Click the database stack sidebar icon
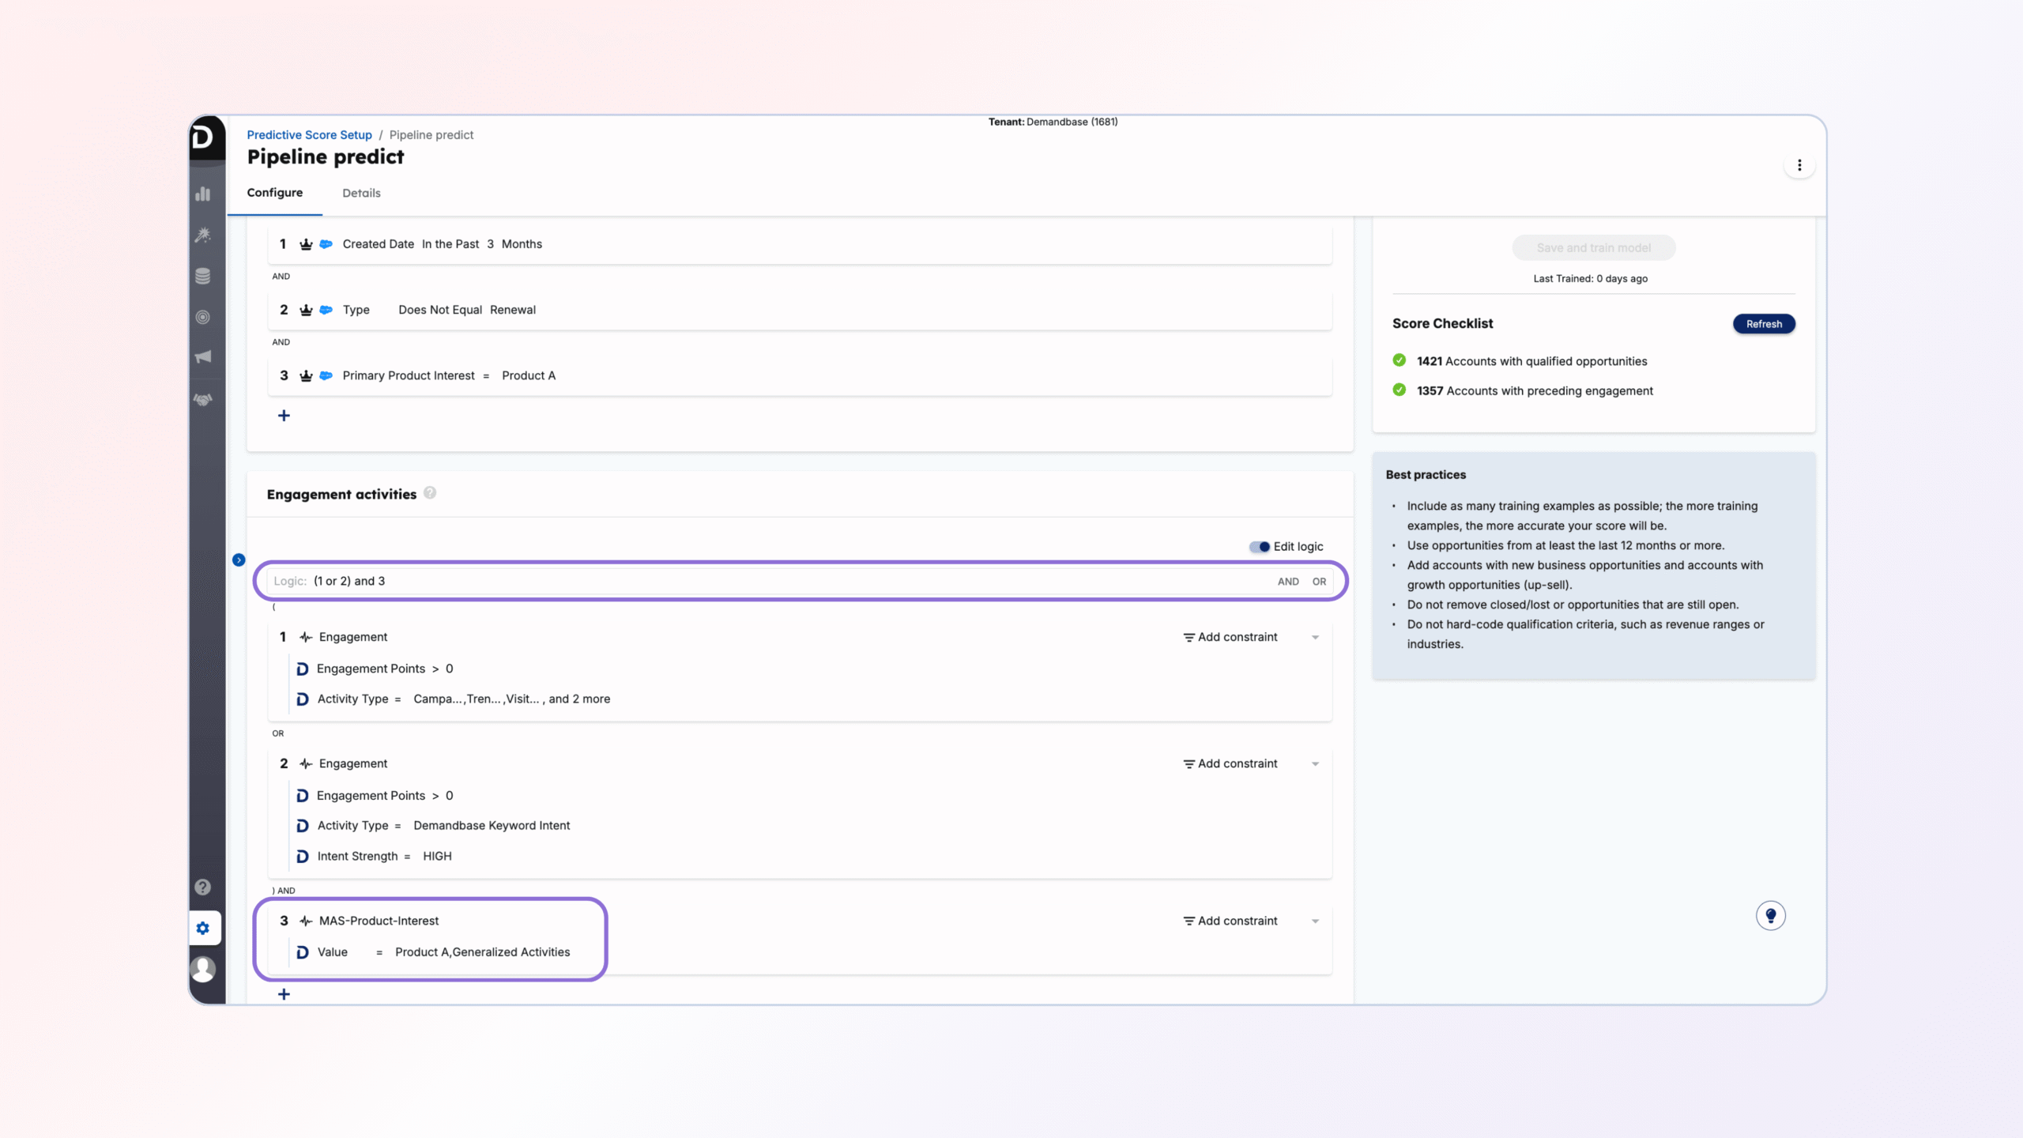This screenshot has width=2023, height=1138. point(203,276)
